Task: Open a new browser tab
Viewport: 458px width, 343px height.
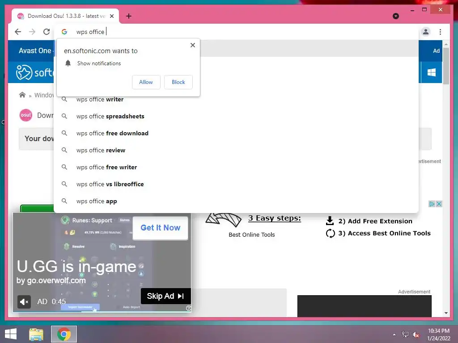Action: [x=128, y=16]
